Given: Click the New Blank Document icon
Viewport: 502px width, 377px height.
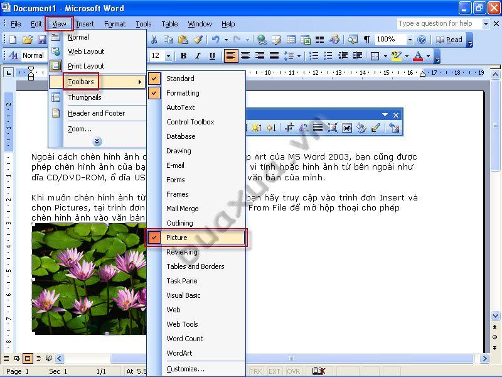Looking at the screenshot, I should coord(13,40).
